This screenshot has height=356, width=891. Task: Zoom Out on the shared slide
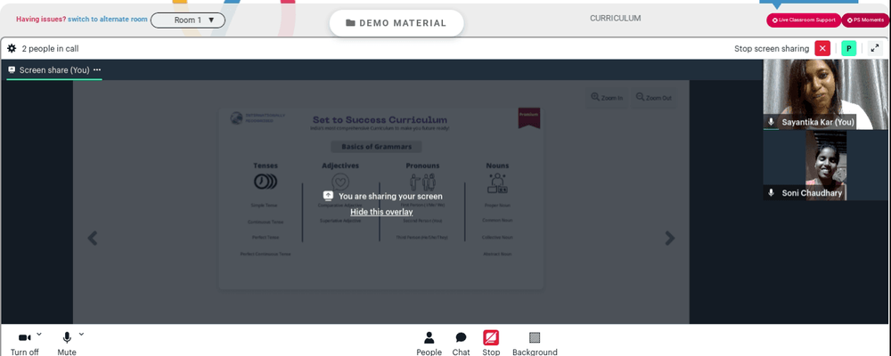point(654,98)
